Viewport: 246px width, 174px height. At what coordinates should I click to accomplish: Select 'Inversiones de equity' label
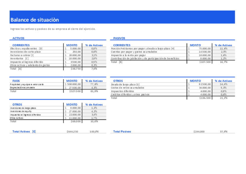coord(21,111)
